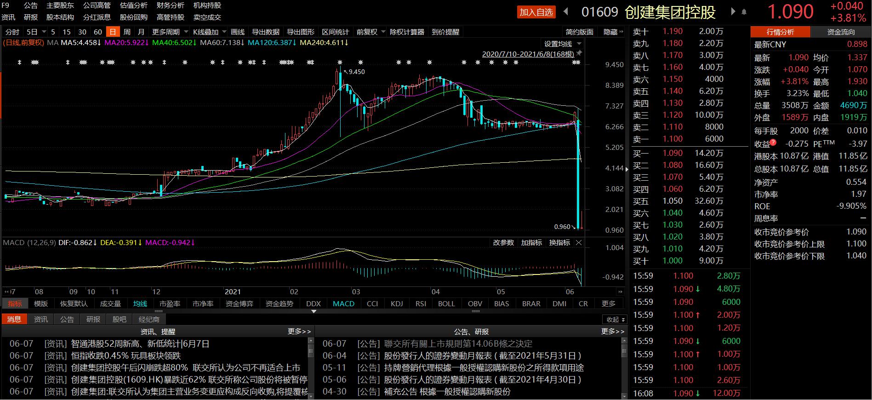Click the 改参数 button on MACD panel
The width and height of the screenshot is (872, 400).
coord(503,242)
